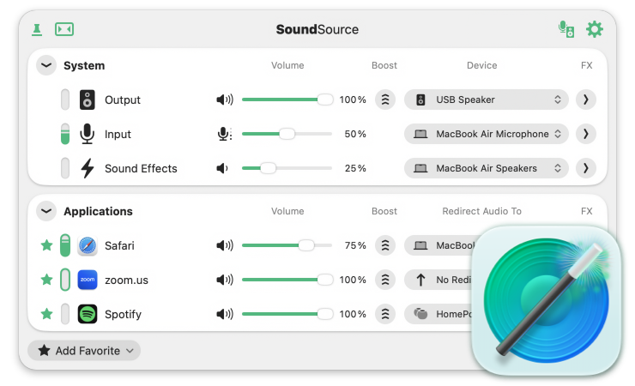Click the Output 100% volume value
The height and width of the screenshot is (386, 635).
point(353,100)
